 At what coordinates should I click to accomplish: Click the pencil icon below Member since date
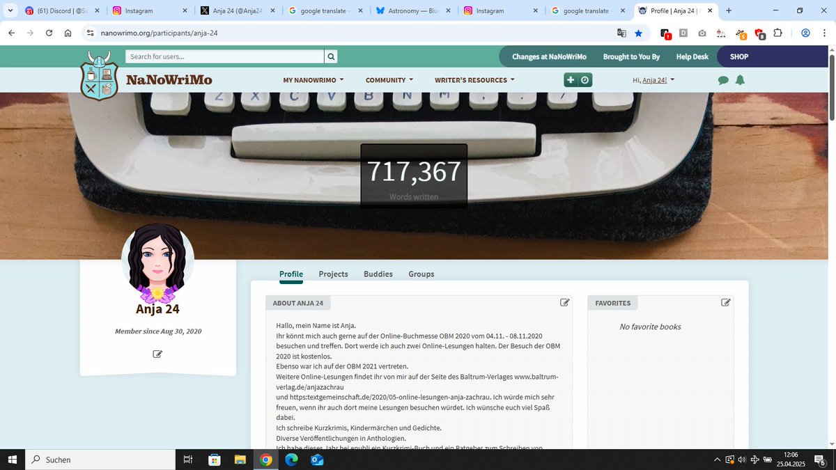click(157, 354)
